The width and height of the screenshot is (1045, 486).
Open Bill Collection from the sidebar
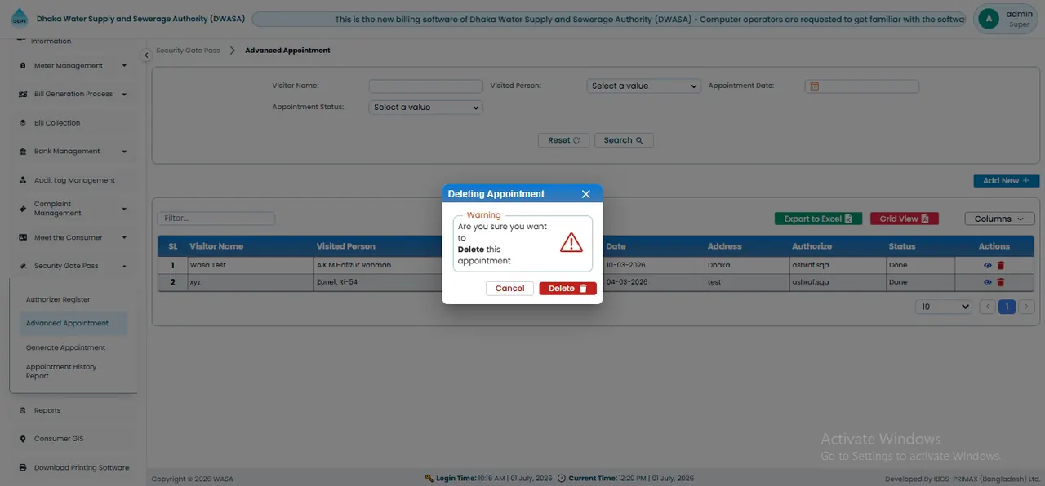(x=57, y=123)
